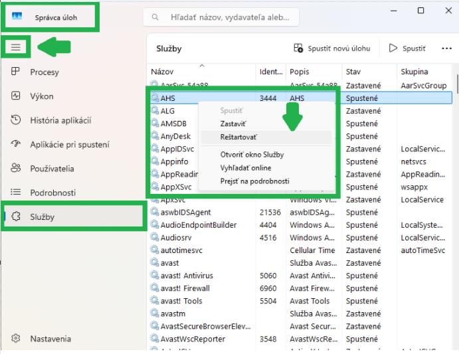Viewport: 459px width, 354px height.
Task: Sort services by Názov column header
Action: [x=162, y=71]
